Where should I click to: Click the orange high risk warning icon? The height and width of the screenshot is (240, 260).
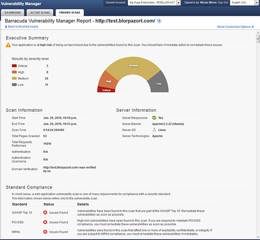point(8,45)
